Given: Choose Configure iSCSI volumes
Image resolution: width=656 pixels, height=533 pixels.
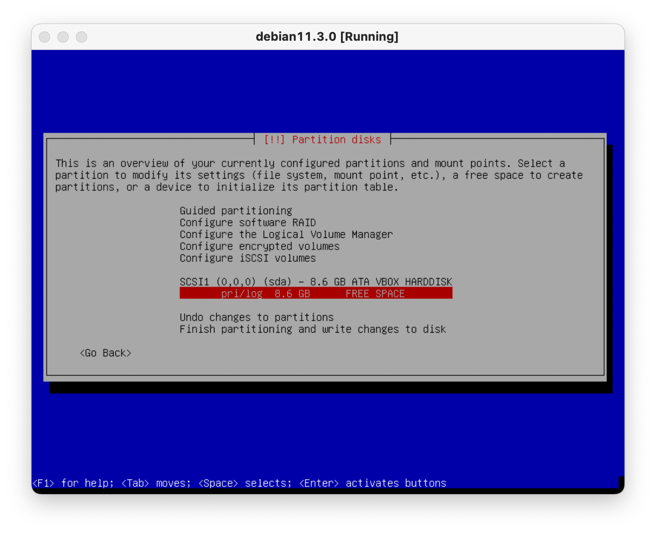Looking at the screenshot, I should point(247,258).
